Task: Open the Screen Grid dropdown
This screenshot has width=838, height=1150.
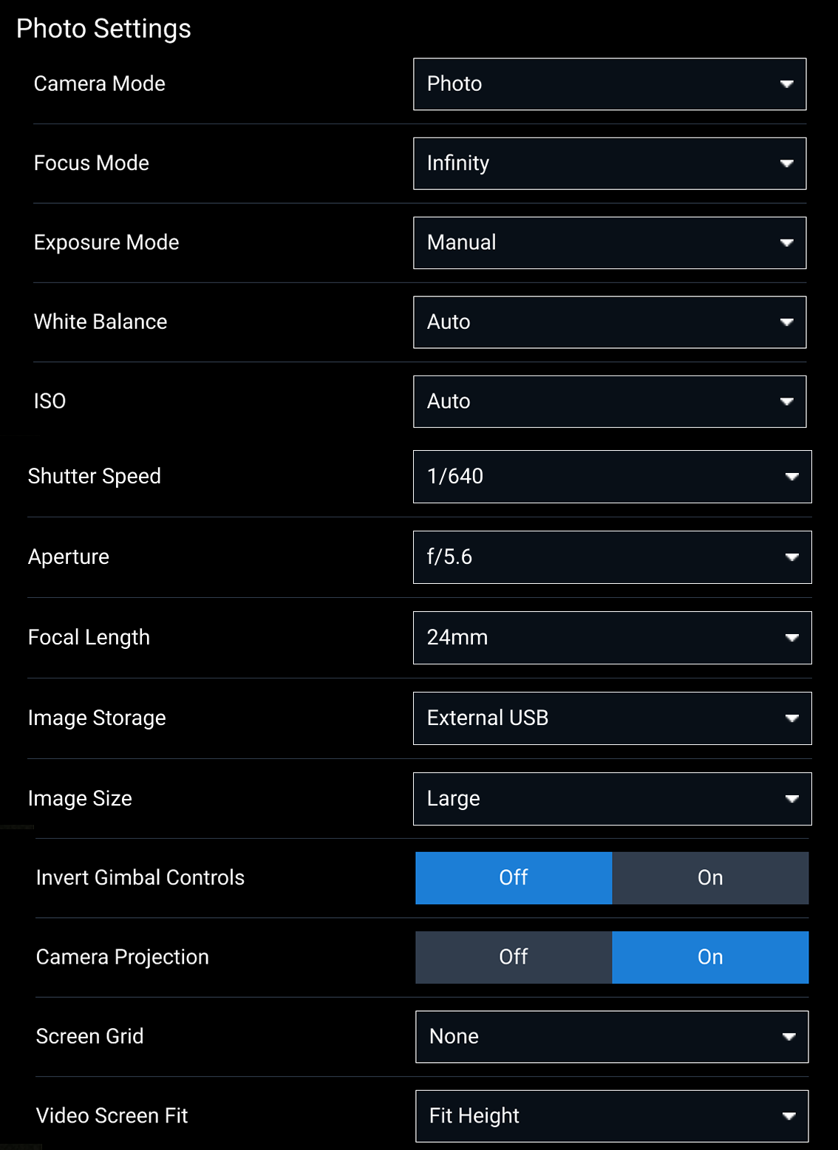Action: 612,1037
